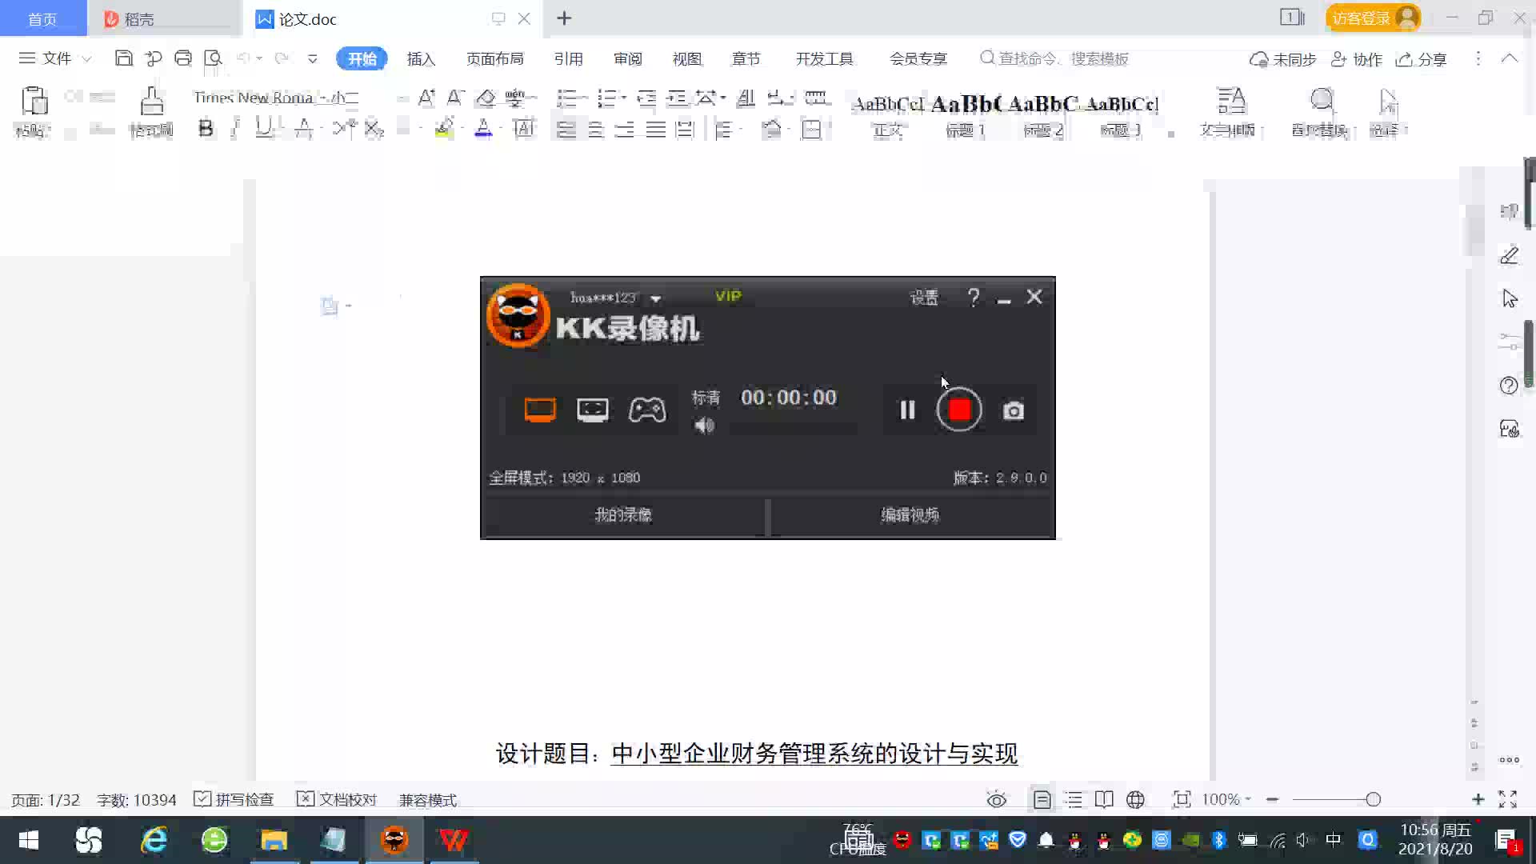
Task: Open My Recordings (我的录像) button
Action: click(x=623, y=515)
